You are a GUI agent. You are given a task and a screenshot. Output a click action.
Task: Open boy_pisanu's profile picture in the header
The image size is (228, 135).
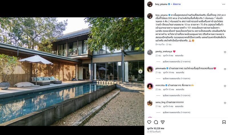coord(150,4)
